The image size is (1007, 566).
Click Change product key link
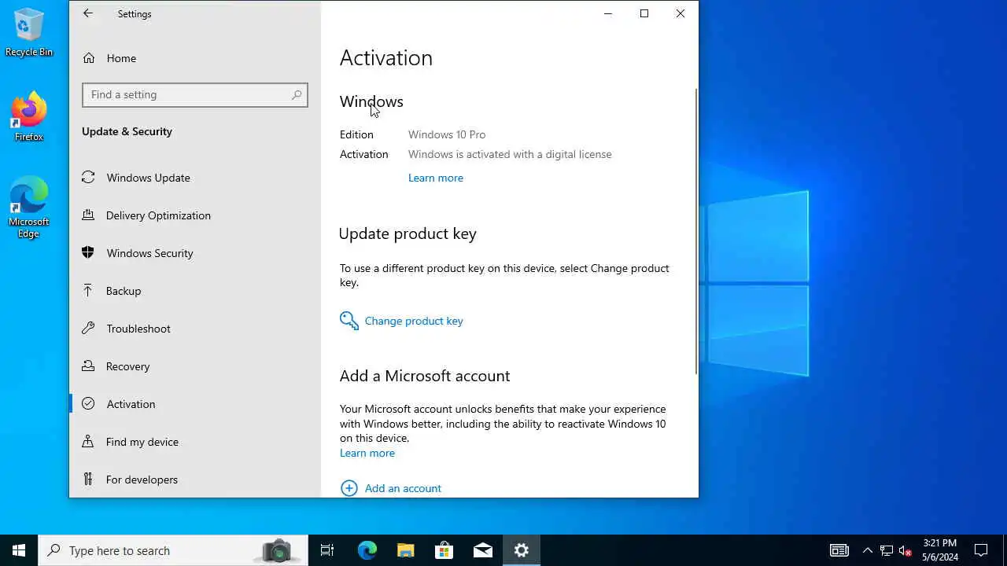[414, 321]
